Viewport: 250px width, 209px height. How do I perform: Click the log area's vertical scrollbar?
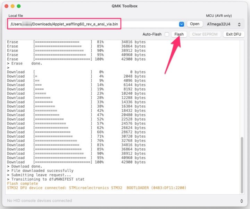[x=242, y=163]
